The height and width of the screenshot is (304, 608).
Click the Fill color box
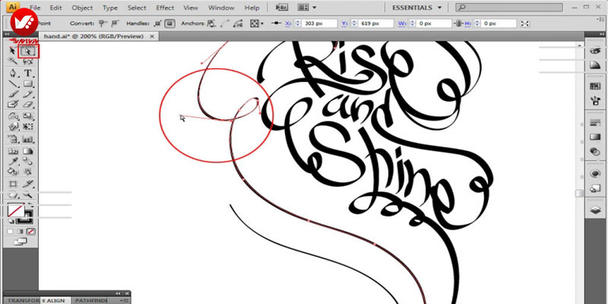coord(16,211)
